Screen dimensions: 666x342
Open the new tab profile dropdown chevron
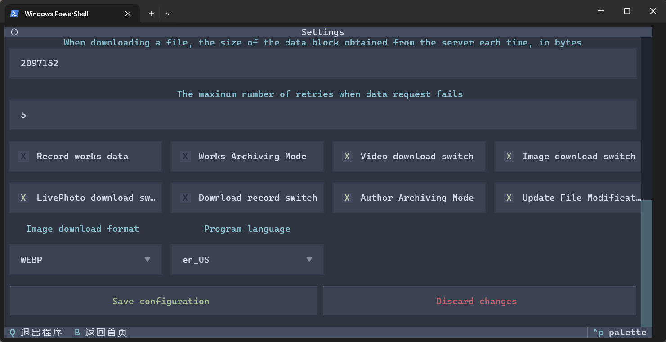tap(168, 13)
